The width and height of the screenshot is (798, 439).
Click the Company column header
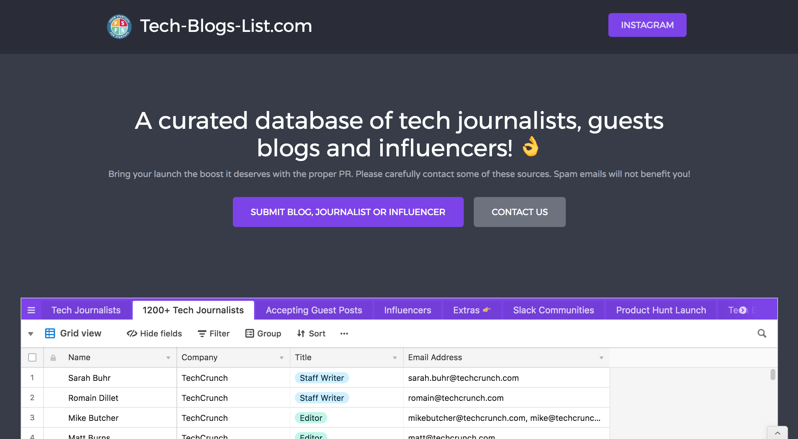pyautogui.click(x=233, y=357)
